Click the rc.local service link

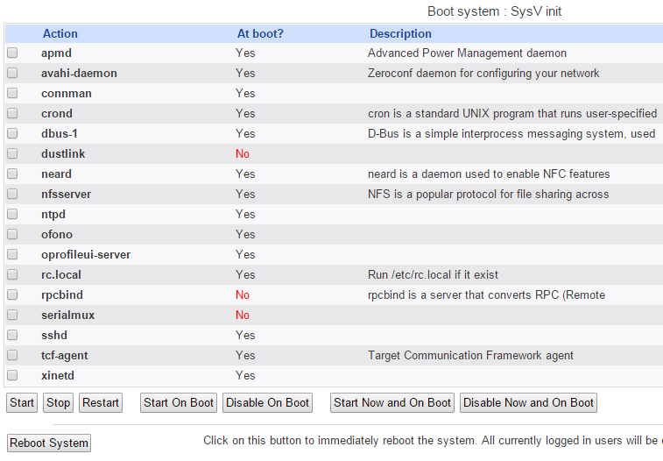click(x=61, y=275)
